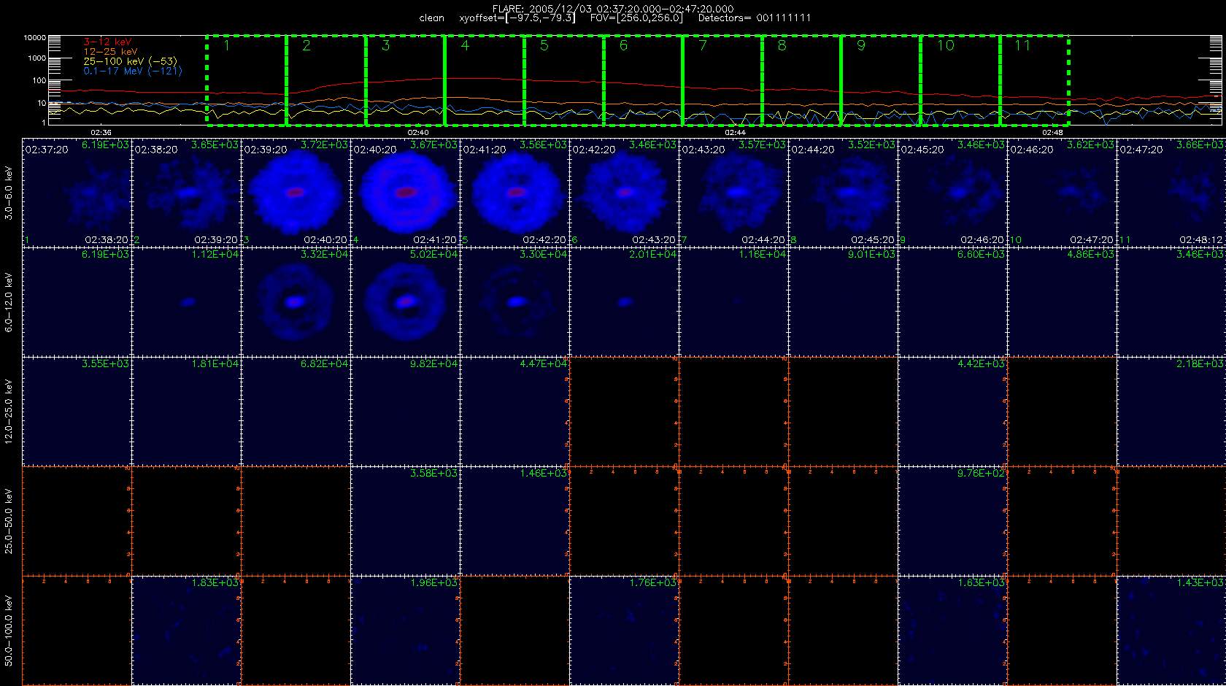This screenshot has height=686, width=1226.
Task: Open the 3.0-6.0 keV image starting 02:41:20
Action: [x=514, y=193]
